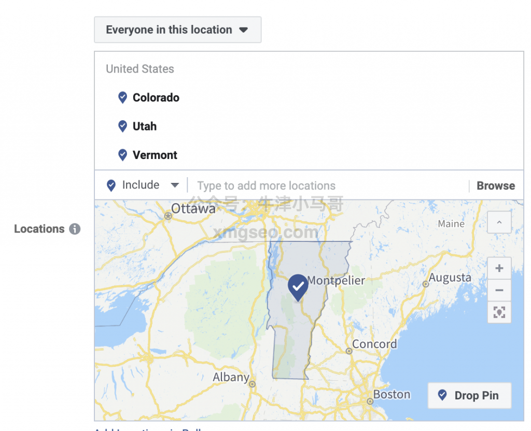Click the pin icon beside Utah

pos(122,126)
